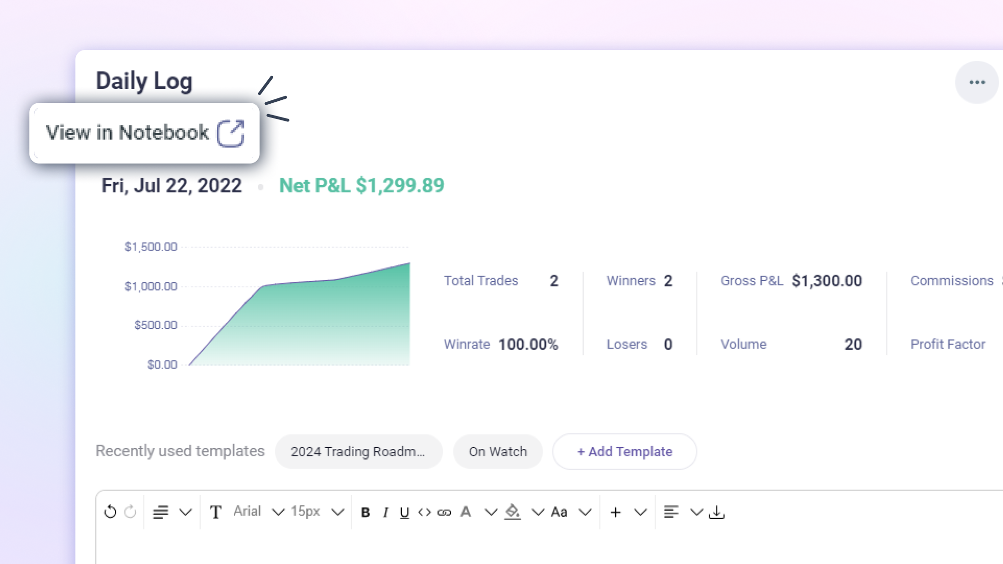Click the insert link icon
The height and width of the screenshot is (564, 1003).
click(x=444, y=512)
